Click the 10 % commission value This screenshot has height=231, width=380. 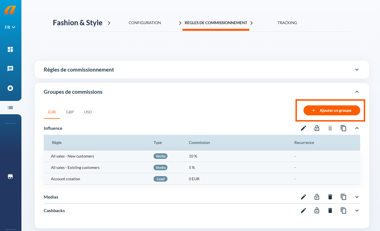[x=193, y=156]
